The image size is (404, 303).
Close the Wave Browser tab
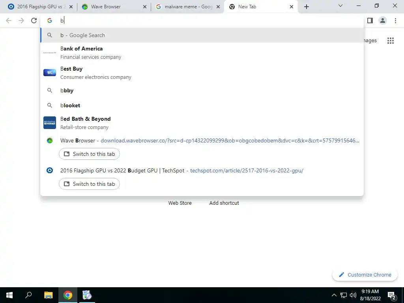tap(145, 7)
